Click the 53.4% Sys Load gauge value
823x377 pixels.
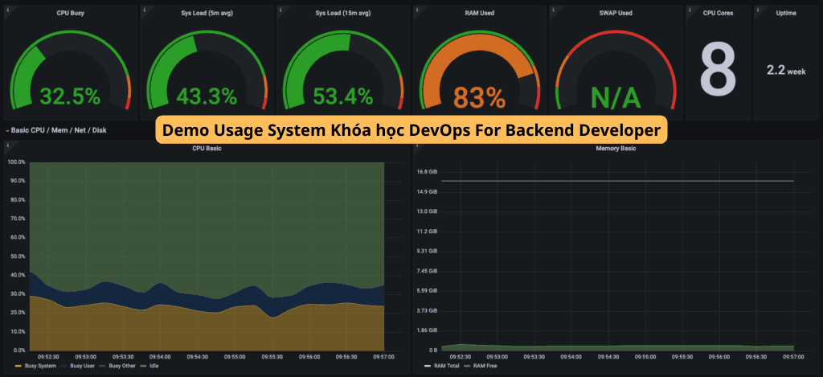tap(343, 96)
